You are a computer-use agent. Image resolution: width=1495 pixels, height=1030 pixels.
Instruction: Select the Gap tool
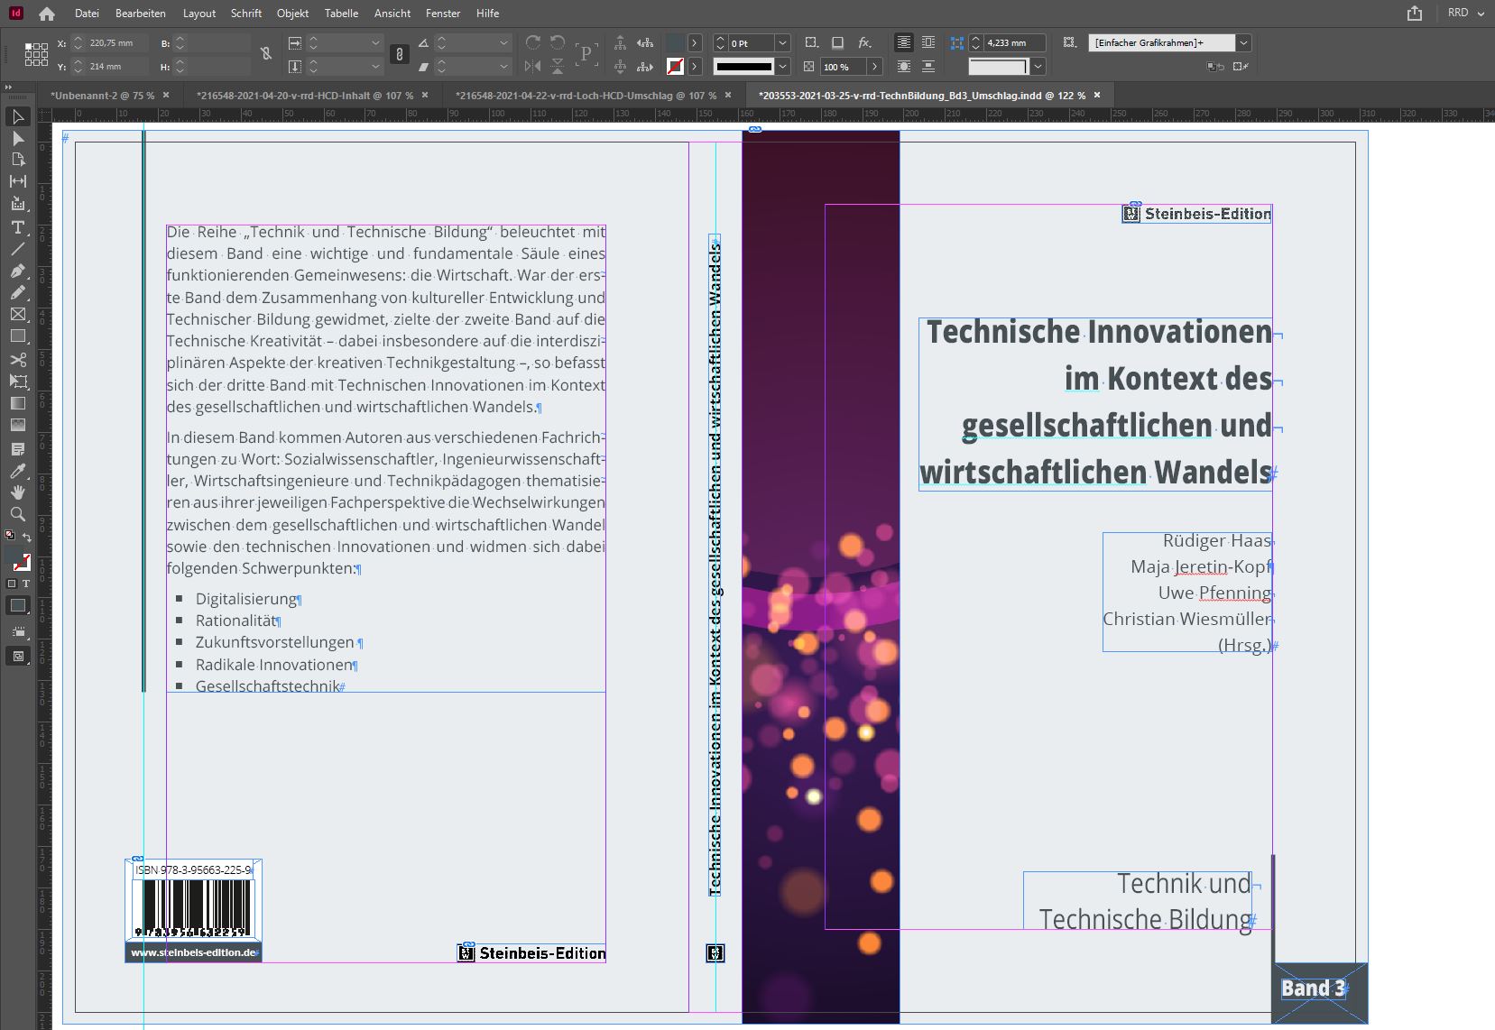click(17, 181)
